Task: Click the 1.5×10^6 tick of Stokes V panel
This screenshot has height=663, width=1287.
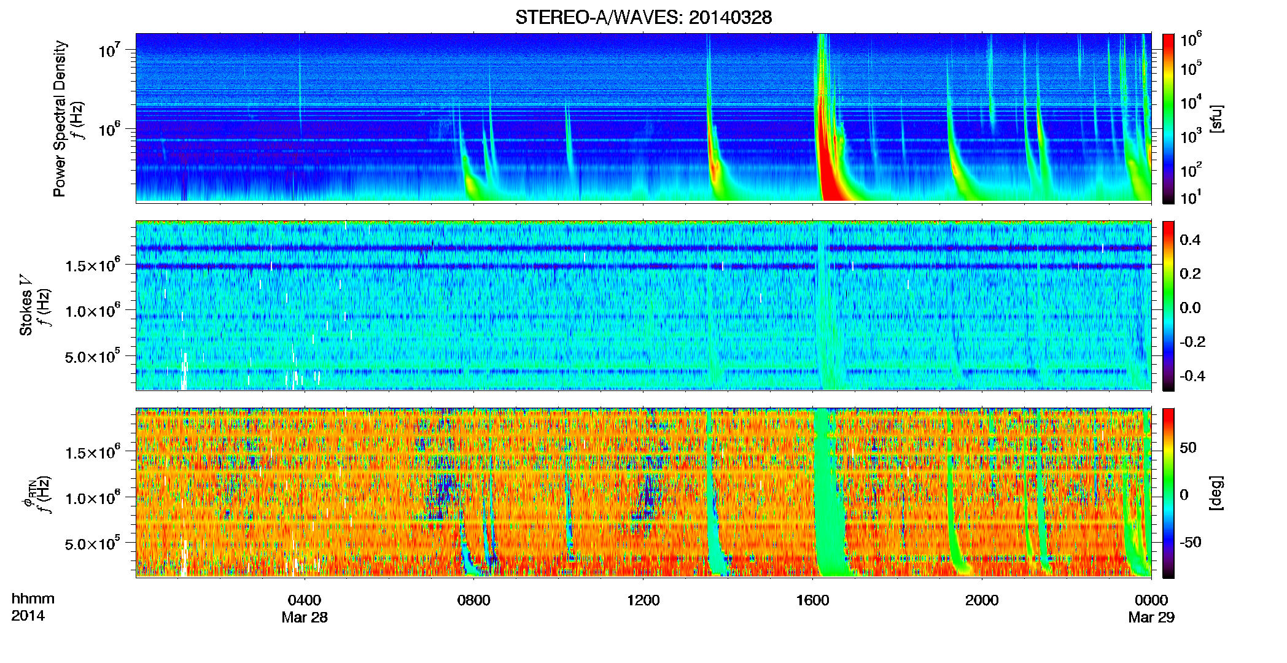Action: [93, 265]
